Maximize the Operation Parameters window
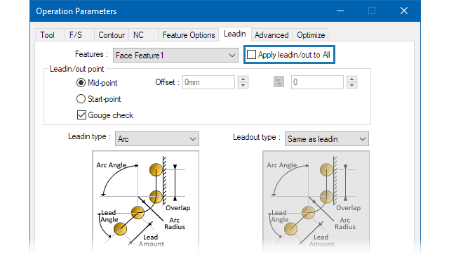The height and width of the screenshot is (253, 449). click(372, 11)
